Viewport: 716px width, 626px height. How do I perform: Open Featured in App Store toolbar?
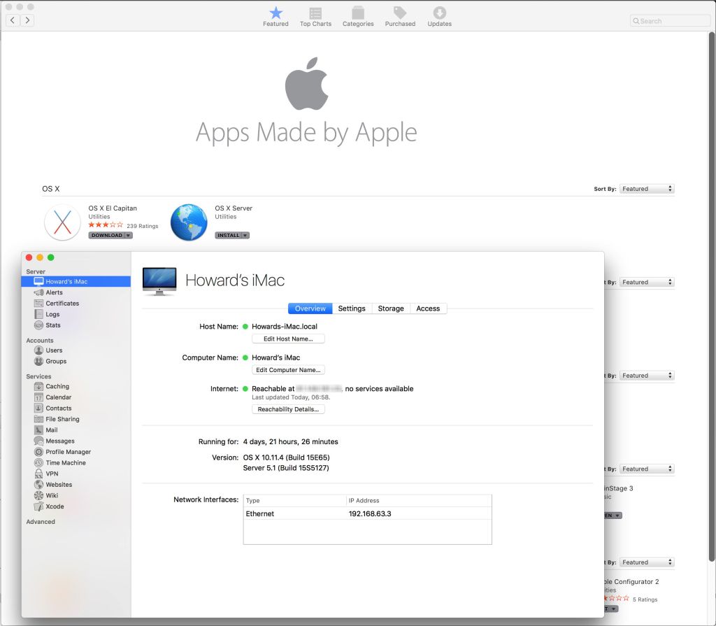click(275, 17)
